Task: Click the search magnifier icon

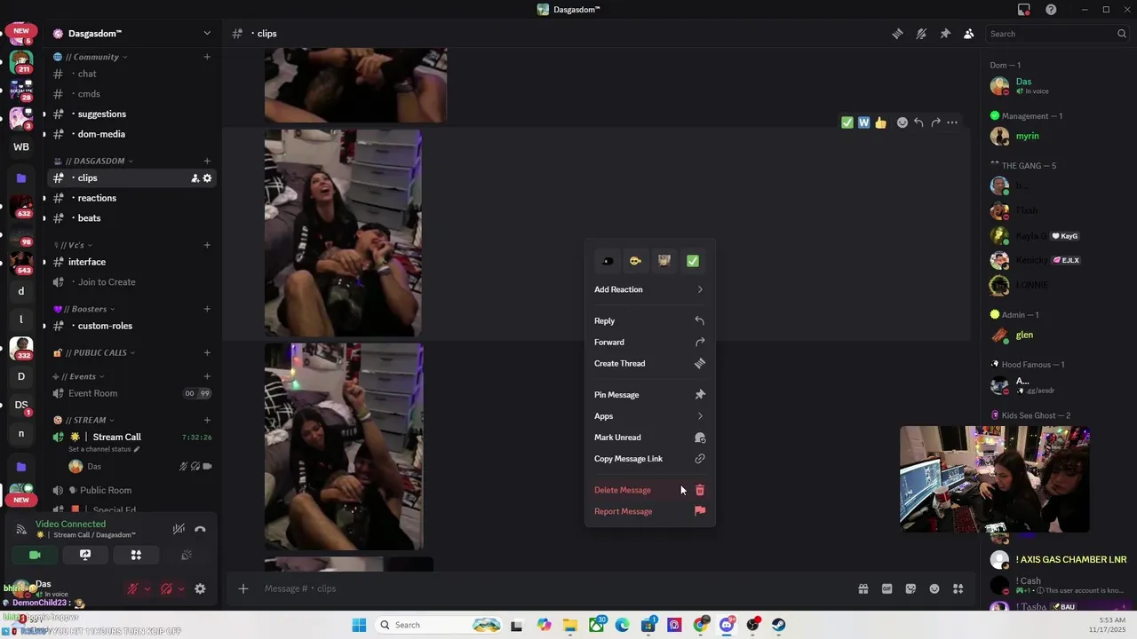Action: pyautogui.click(x=1122, y=34)
